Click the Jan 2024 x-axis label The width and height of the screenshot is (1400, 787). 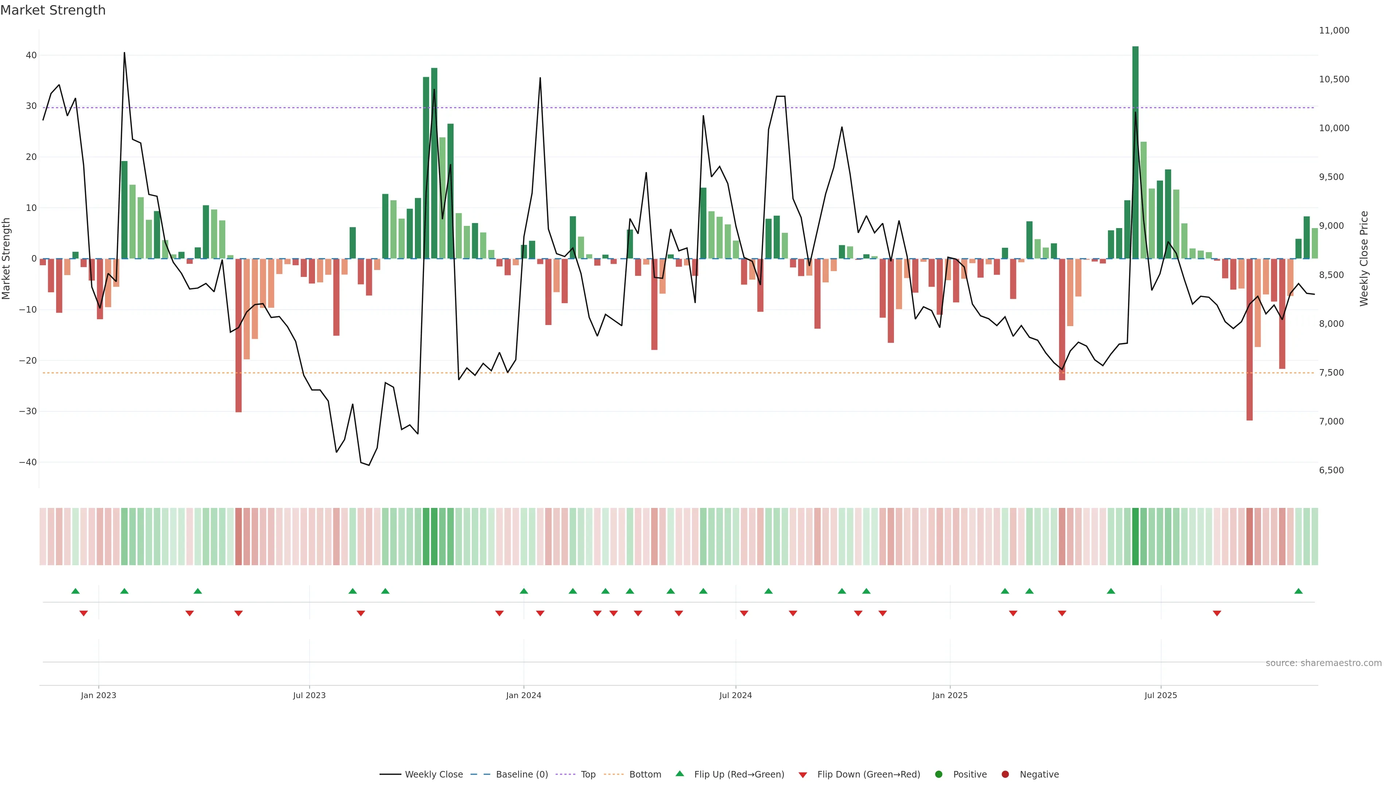point(524,695)
